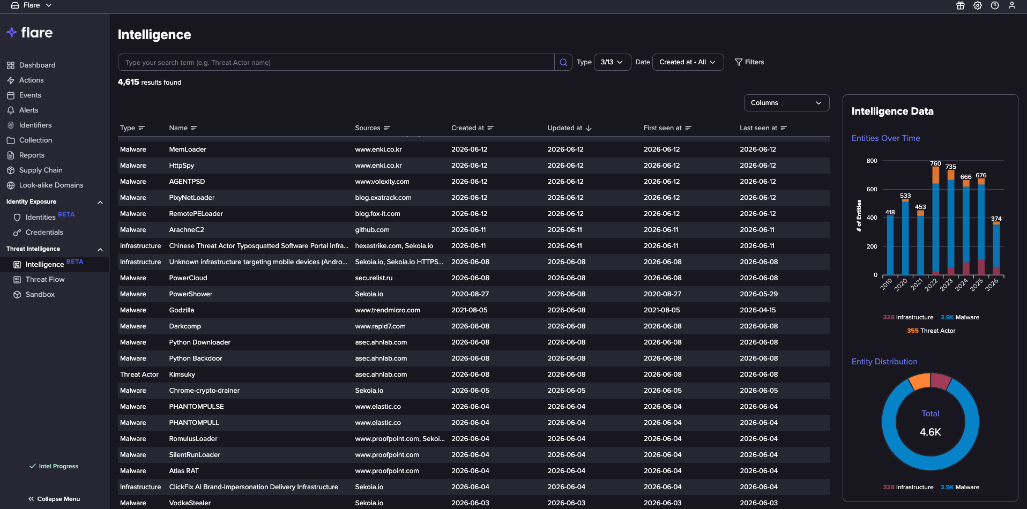Click the Godzilla malware name
The image size is (1027, 509).
click(x=182, y=310)
